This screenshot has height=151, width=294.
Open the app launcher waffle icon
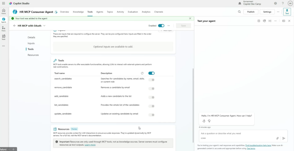coord(3,3)
